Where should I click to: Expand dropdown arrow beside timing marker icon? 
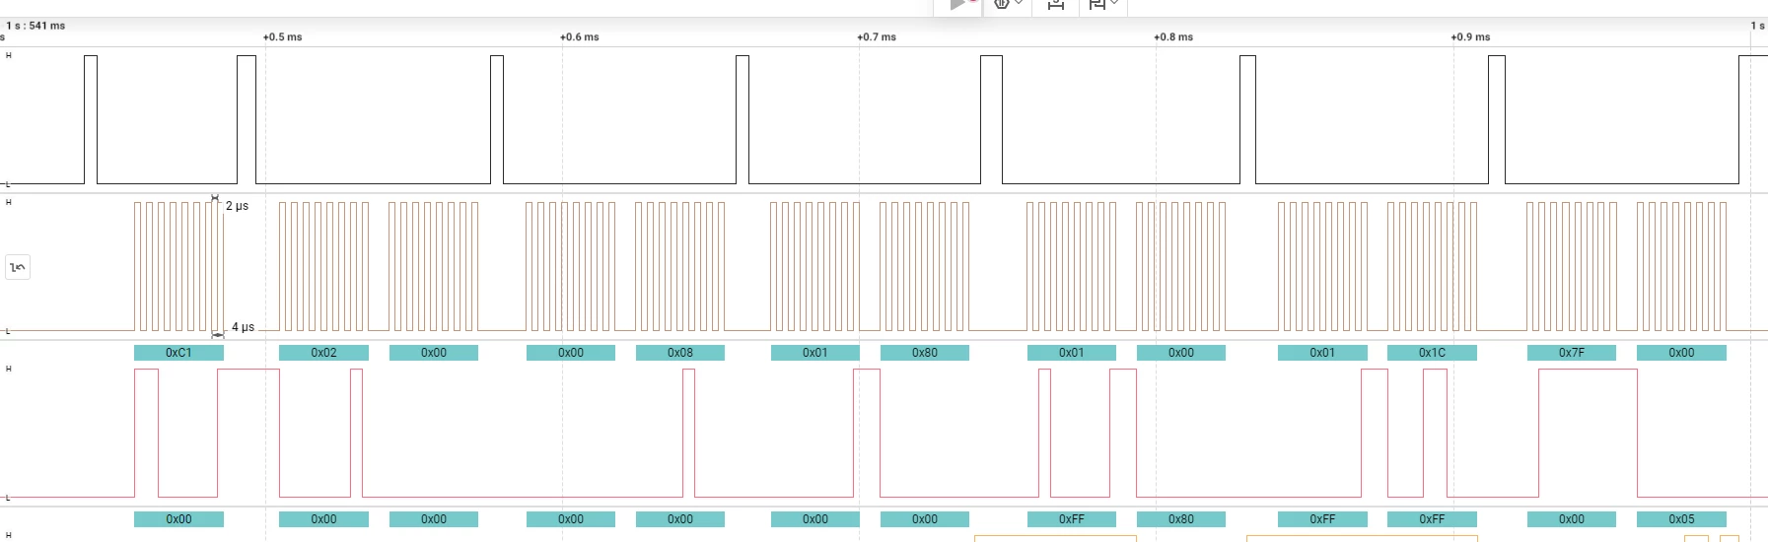(x=1114, y=3)
